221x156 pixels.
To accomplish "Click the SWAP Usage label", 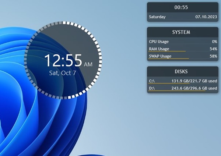I will pyautogui.click(x=160, y=56).
